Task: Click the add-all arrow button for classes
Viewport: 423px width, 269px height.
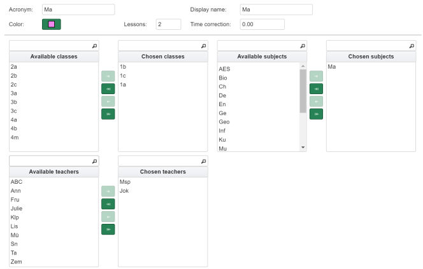Action: tap(108, 88)
